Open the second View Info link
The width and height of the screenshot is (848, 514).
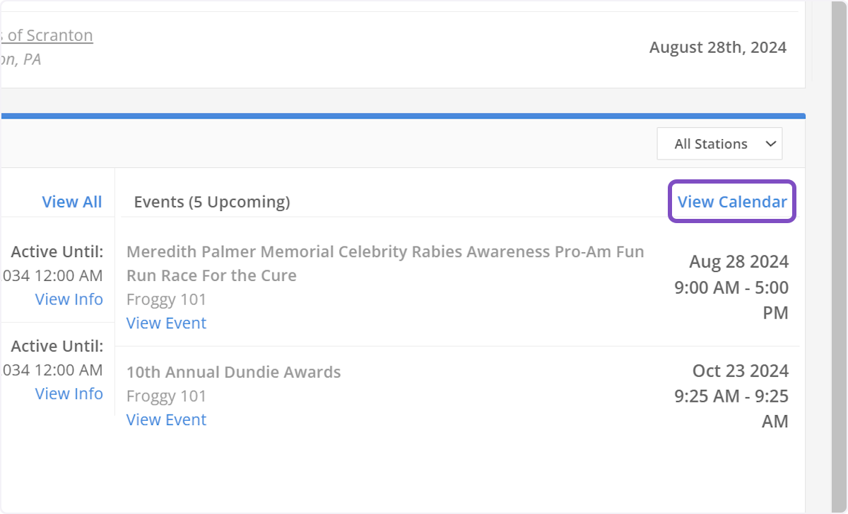[69, 394]
